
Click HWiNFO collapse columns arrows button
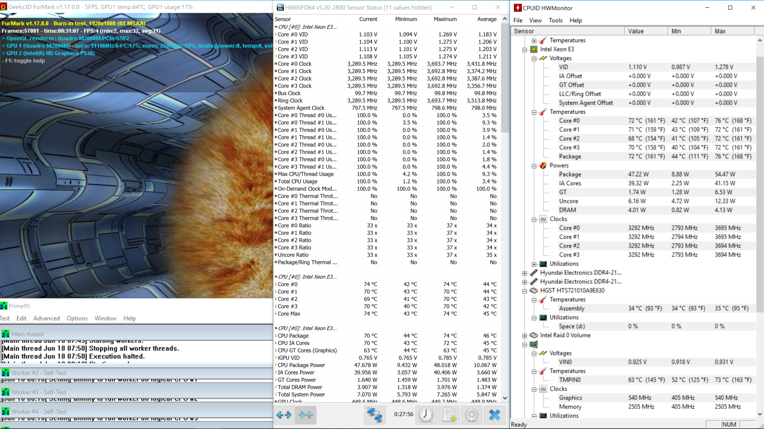(306, 415)
